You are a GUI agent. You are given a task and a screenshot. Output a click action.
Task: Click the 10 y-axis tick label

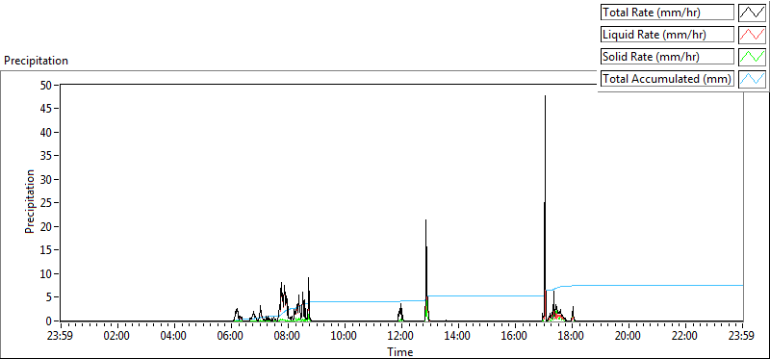pyautogui.click(x=46, y=273)
